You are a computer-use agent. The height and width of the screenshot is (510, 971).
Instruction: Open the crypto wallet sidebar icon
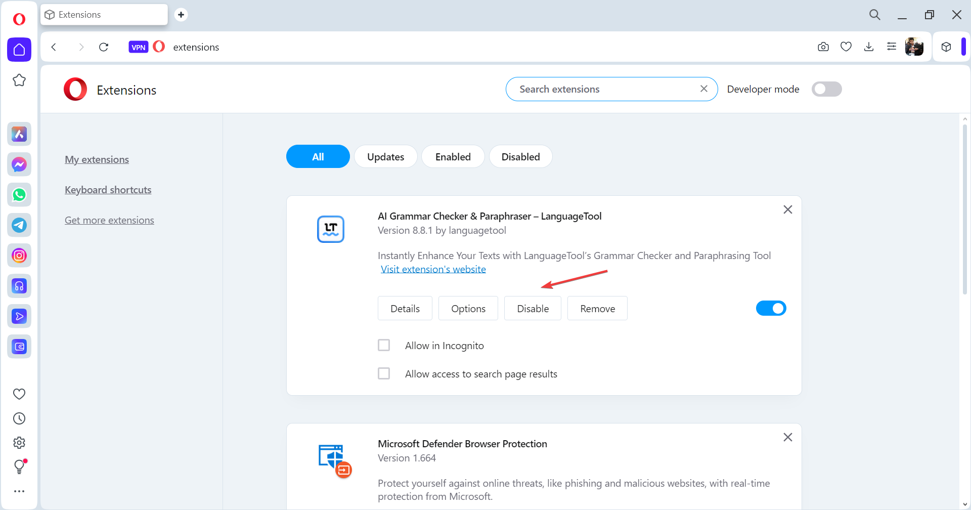(19, 347)
